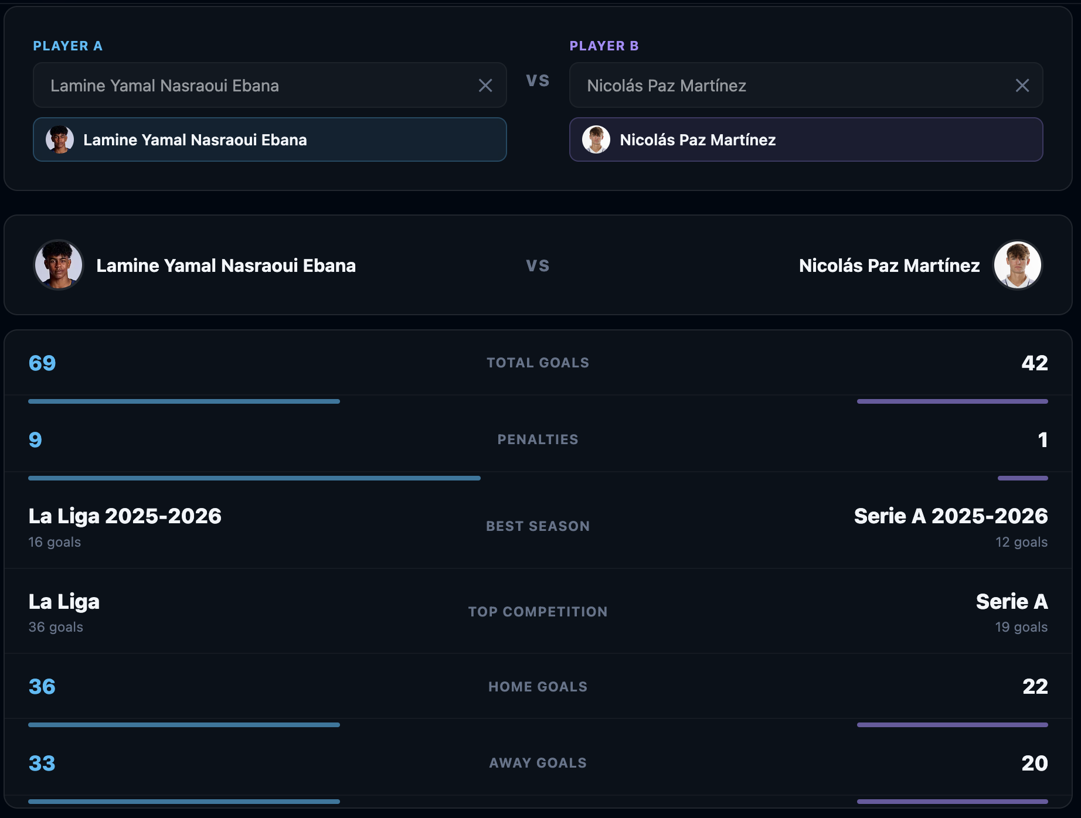Click the Player B name input field
Viewport: 1081px width, 818px height.
(x=806, y=85)
